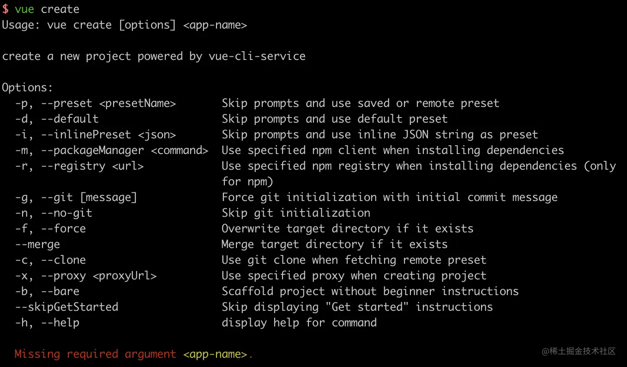The height and width of the screenshot is (367, 627).
Task: Click the 稀土掘金技术社区 watermark
Action: 579,351
